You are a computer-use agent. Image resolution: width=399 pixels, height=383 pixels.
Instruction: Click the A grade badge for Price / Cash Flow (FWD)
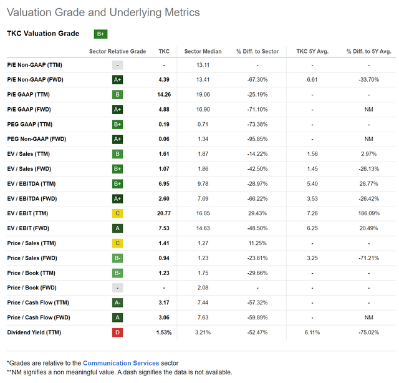117,318
